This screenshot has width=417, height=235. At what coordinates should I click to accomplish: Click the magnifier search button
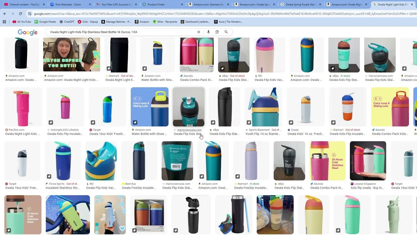click(226, 32)
